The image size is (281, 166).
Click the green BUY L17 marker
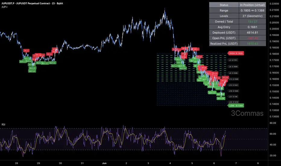(x=212, y=93)
